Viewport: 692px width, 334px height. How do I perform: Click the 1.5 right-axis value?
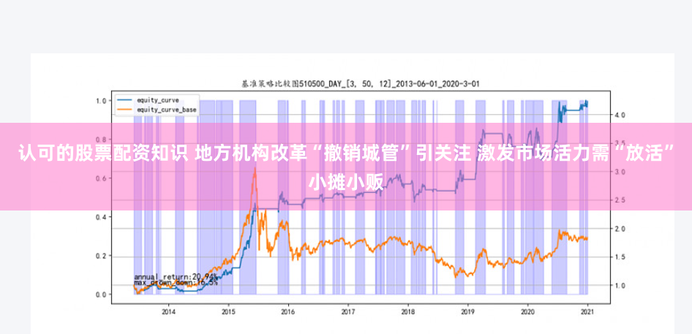tap(620, 257)
